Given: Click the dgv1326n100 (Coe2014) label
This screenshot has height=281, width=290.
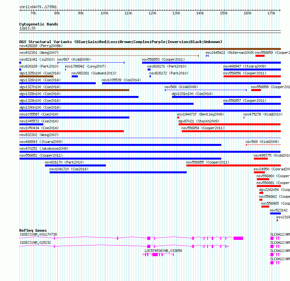Looking at the screenshot, I should [40, 80].
